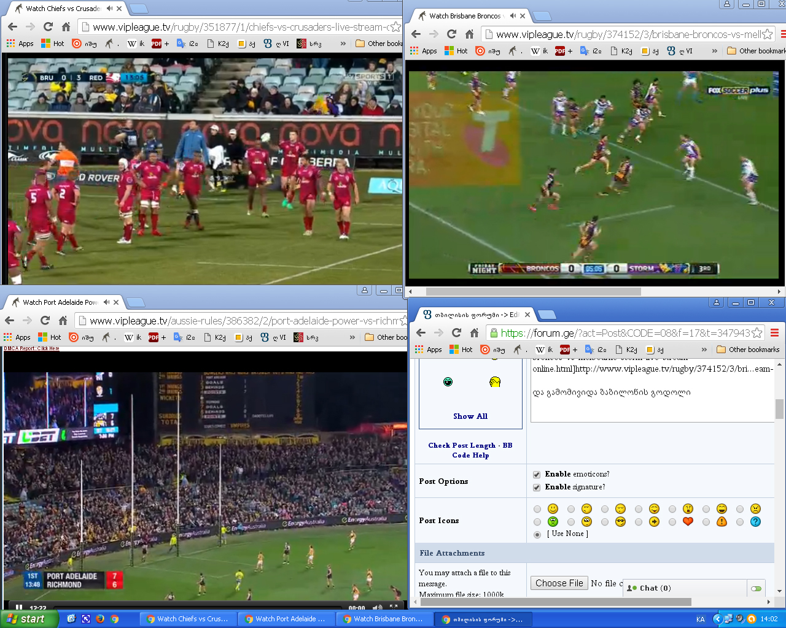Image resolution: width=786 pixels, height=628 pixels.
Task: Open Other bookmarks folder in the Chiefs window
Action: point(380,44)
